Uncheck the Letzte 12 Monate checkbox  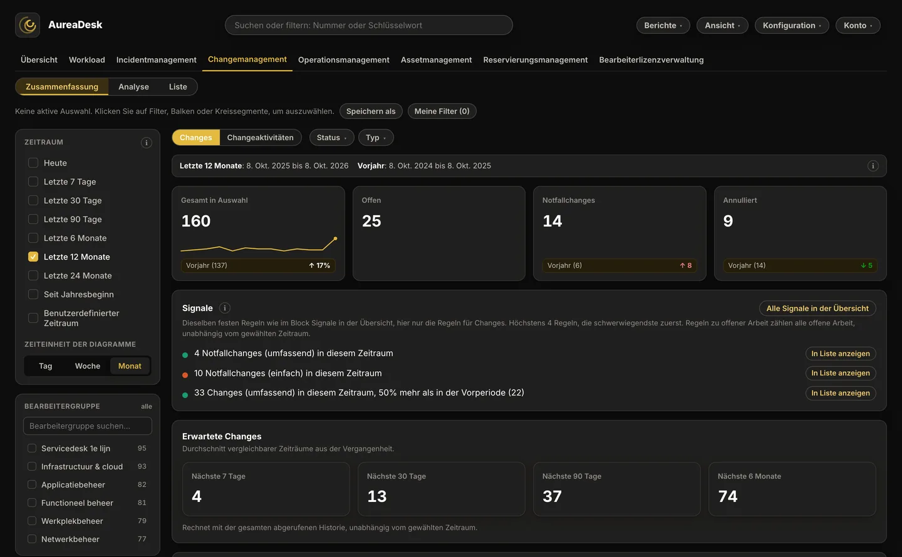(x=33, y=257)
